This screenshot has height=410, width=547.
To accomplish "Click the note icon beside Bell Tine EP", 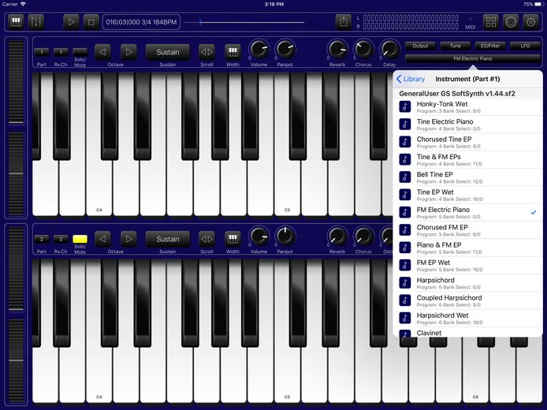I will [x=404, y=177].
